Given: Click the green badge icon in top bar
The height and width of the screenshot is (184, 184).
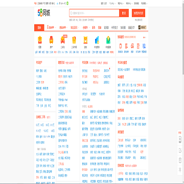Looking at the screenshot, I should [x=67, y=3].
